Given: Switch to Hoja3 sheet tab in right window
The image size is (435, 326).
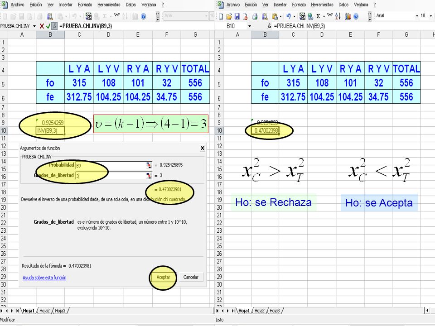Looking at the screenshot, I should pyautogui.click(x=275, y=311).
